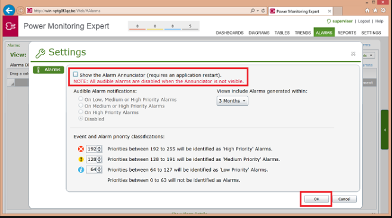Click the High Priority threshold spinner 192

click(94, 149)
